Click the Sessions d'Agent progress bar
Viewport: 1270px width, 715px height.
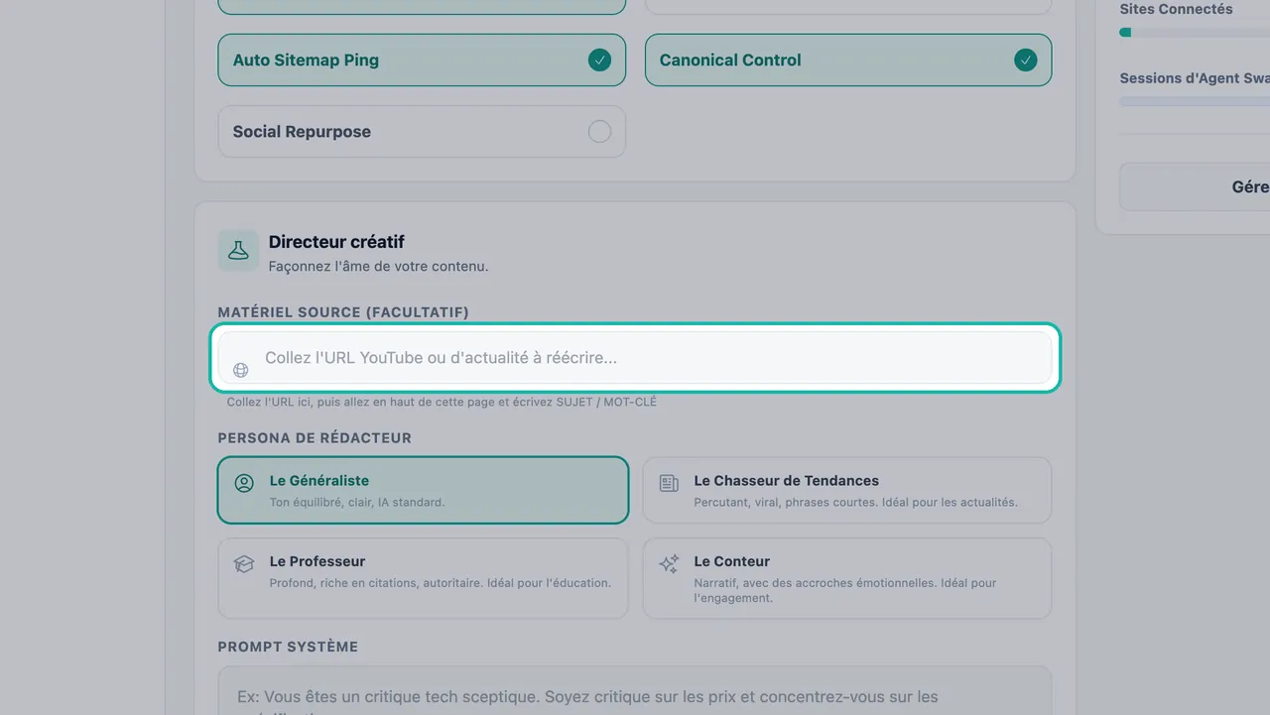point(1195,101)
